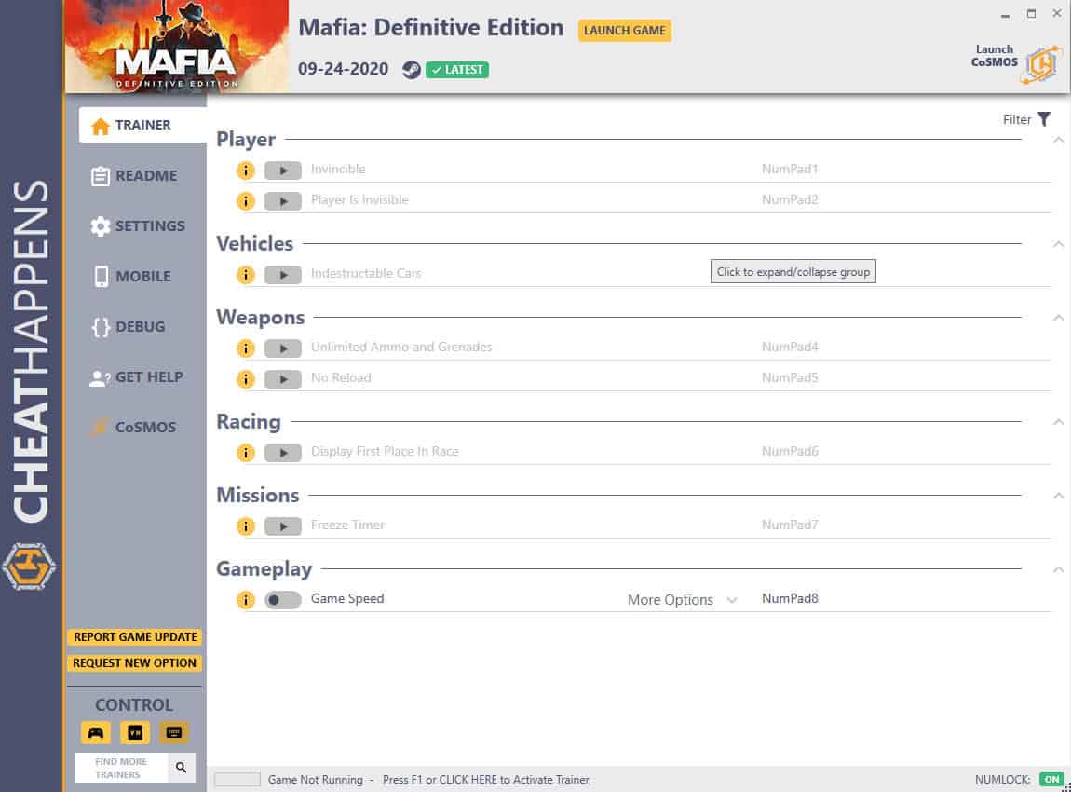The image size is (1071, 792).
Task: Collapse the Racing group
Action: [x=1058, y=422]
